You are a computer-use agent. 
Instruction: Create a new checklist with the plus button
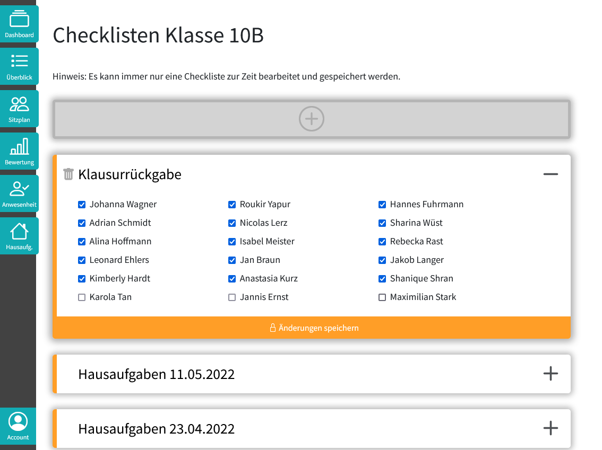point(311,119)
